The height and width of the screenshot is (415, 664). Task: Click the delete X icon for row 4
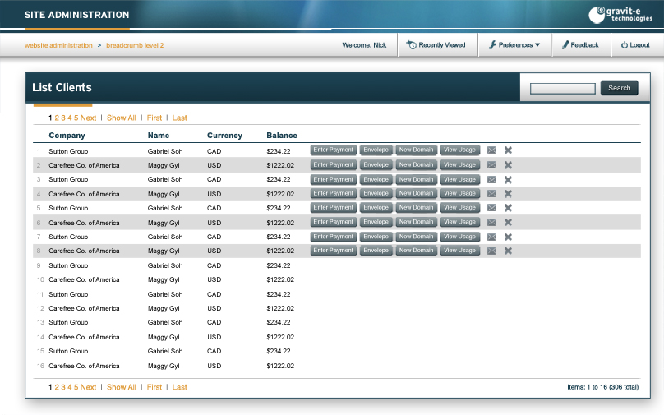tap(508, 193)
